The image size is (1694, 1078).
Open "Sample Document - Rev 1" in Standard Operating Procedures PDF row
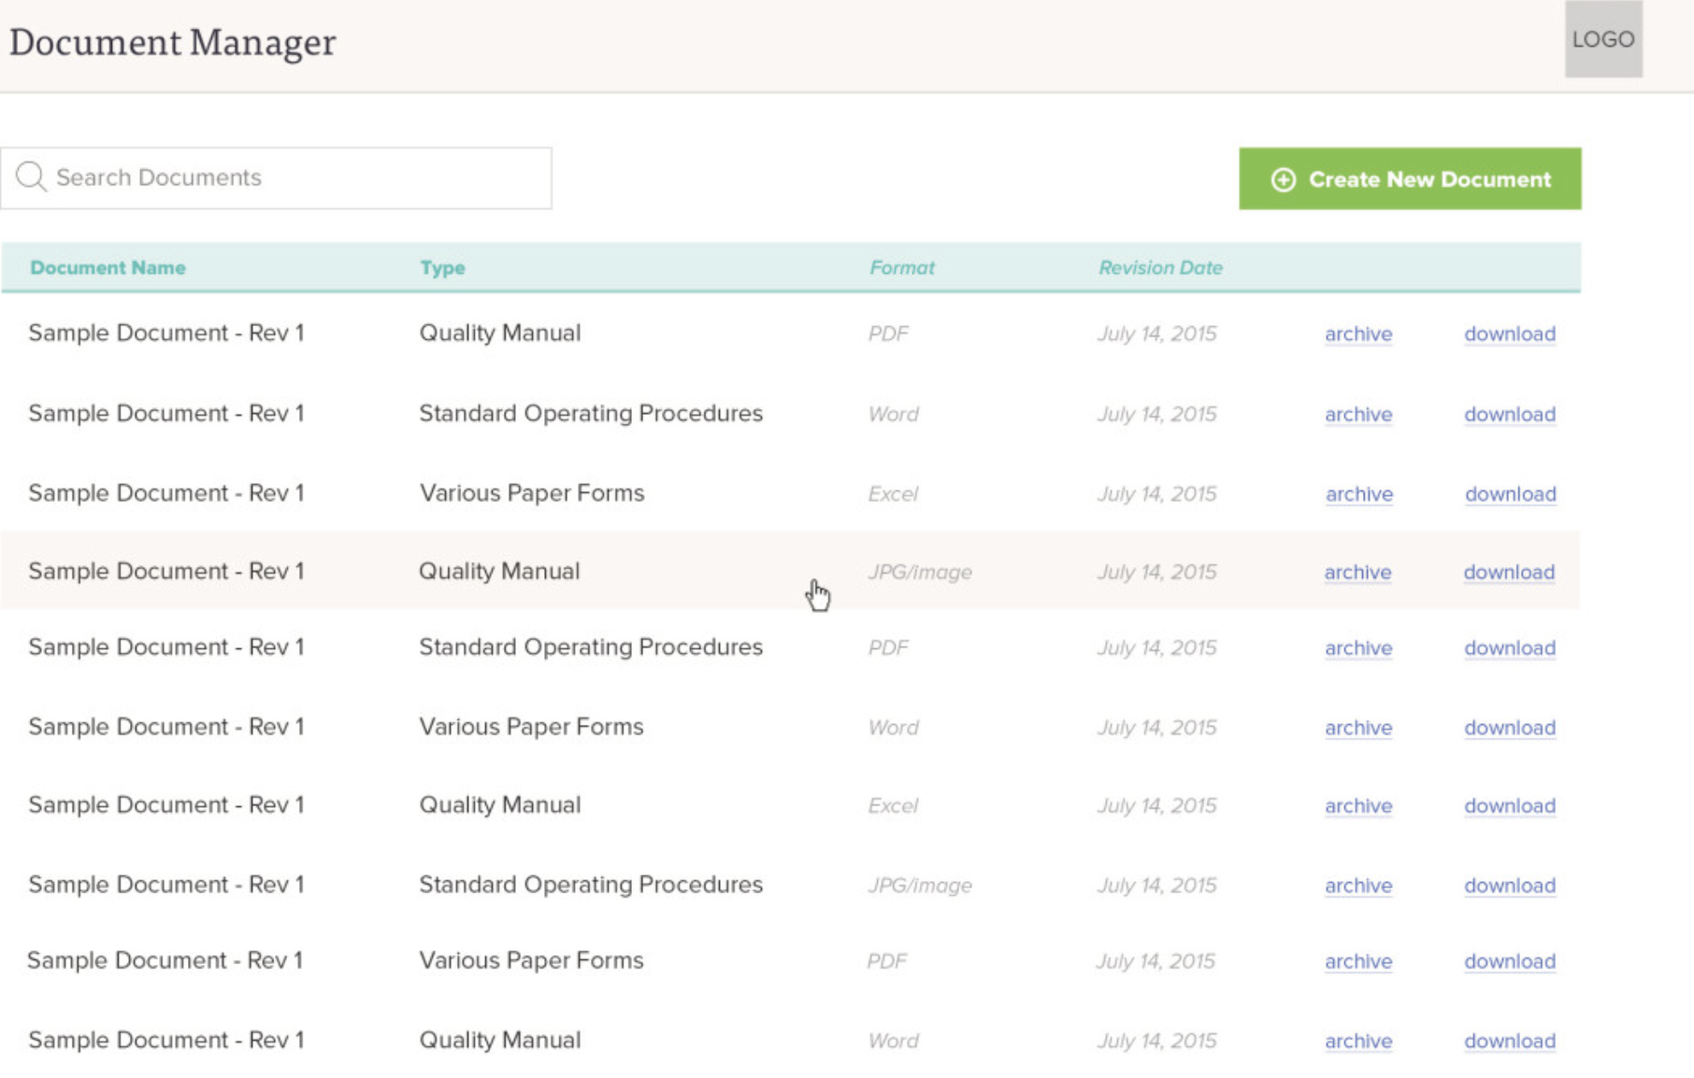(166, 647)
